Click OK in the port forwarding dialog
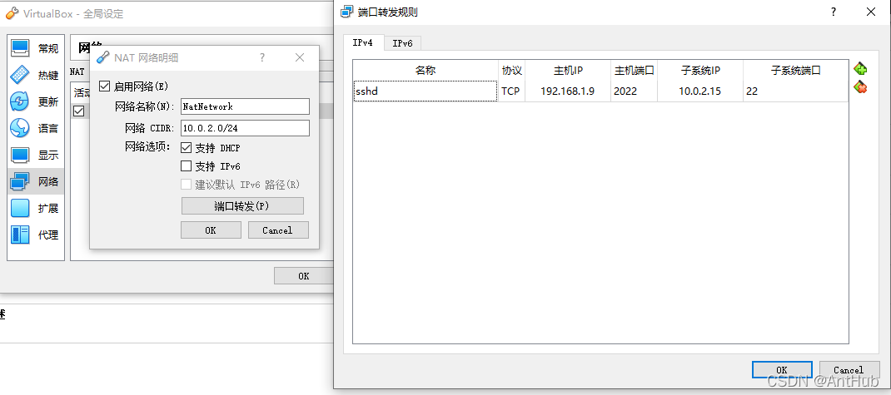Screen dimensions: 891x395 (782, 369)
